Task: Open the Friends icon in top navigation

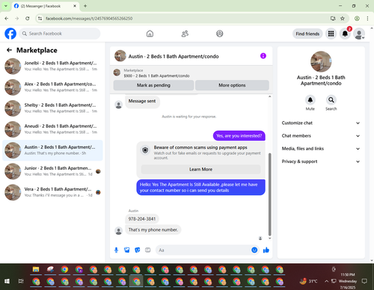Action: 185,34
